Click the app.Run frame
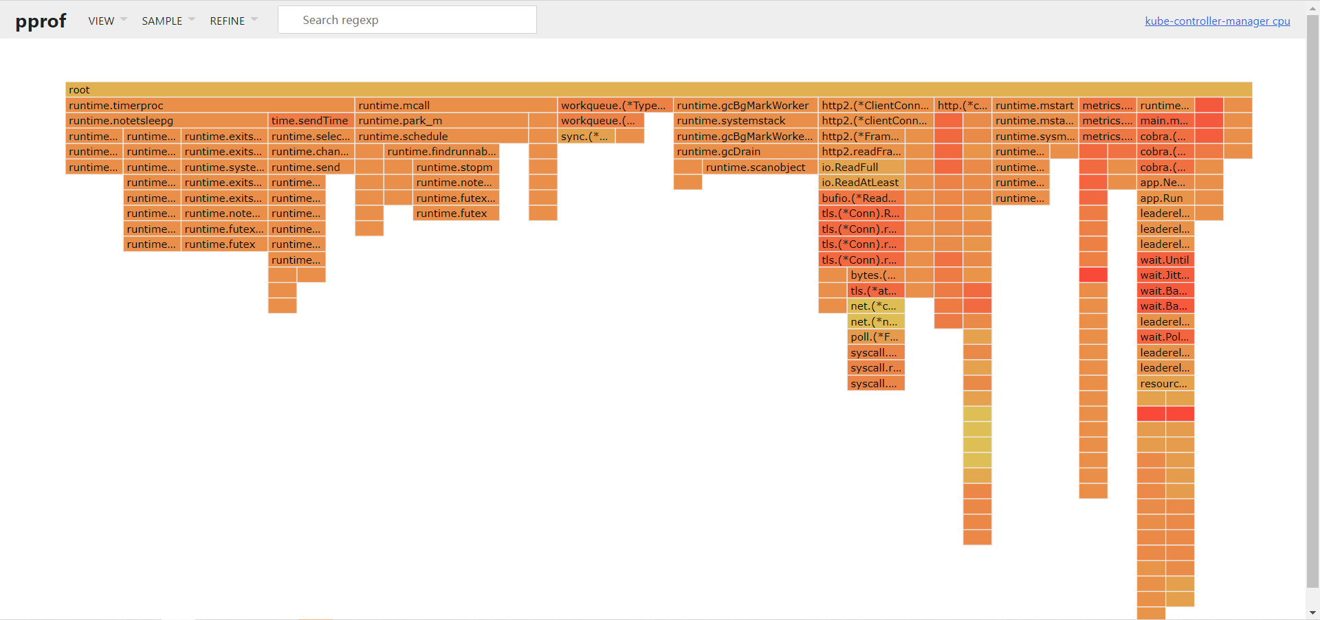This screenshot has width=1320, height=620. 1165,198
